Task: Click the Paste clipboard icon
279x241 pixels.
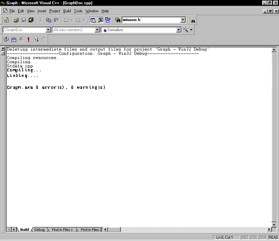Action: click(x=56, y=20)
